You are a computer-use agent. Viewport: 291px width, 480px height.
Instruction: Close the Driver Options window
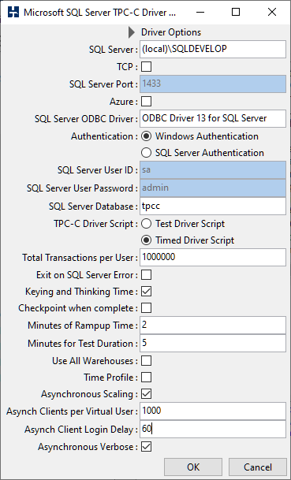272,13
